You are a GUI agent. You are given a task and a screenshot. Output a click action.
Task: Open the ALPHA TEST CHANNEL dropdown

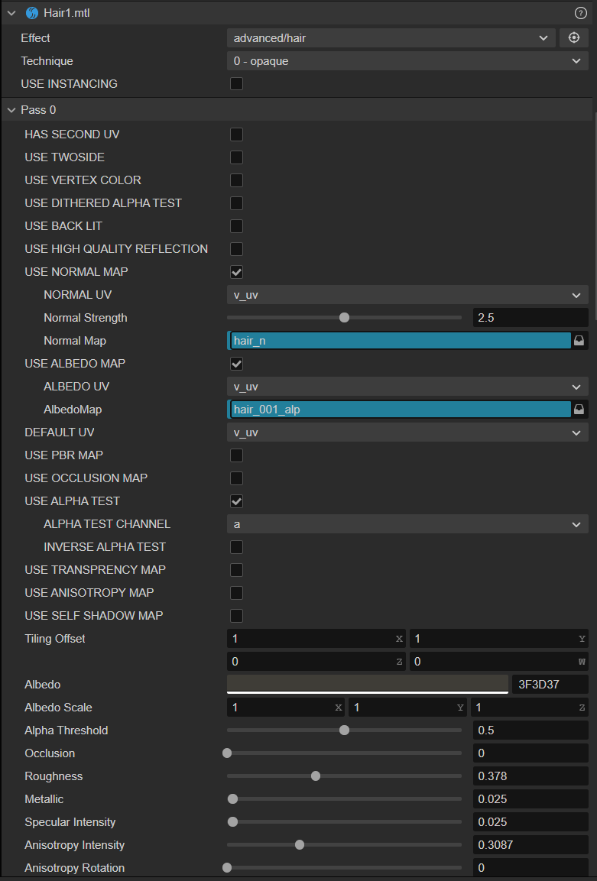(407, 524)
